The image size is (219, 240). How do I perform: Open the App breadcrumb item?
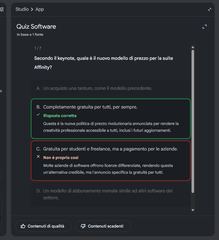coord(40,9)
